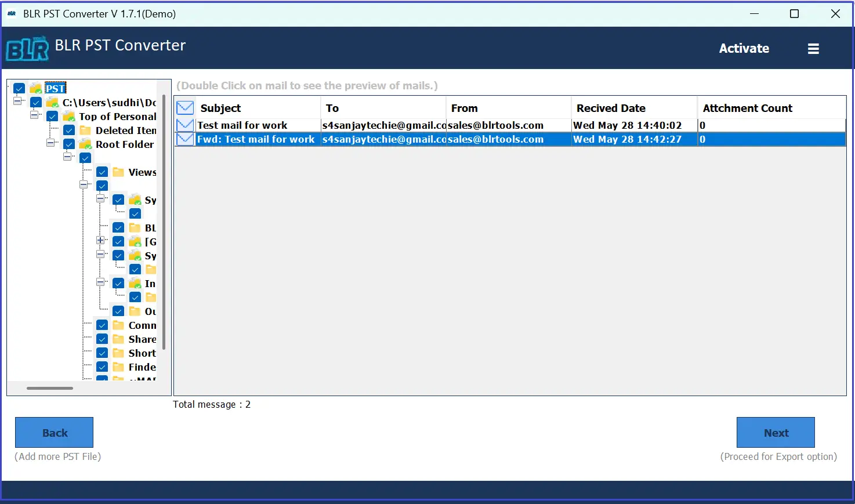The width and height of the screenshot is (855, 504).
Task: Click the Deleted Items folder icon
Action: point(84,130)
